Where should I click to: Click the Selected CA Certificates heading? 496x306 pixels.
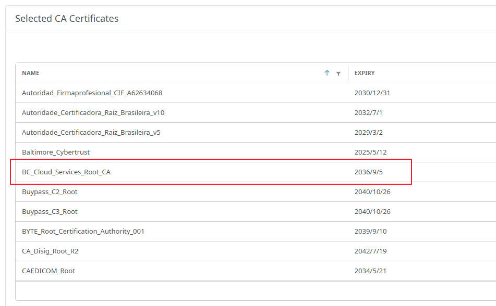(x=67, y=19)
